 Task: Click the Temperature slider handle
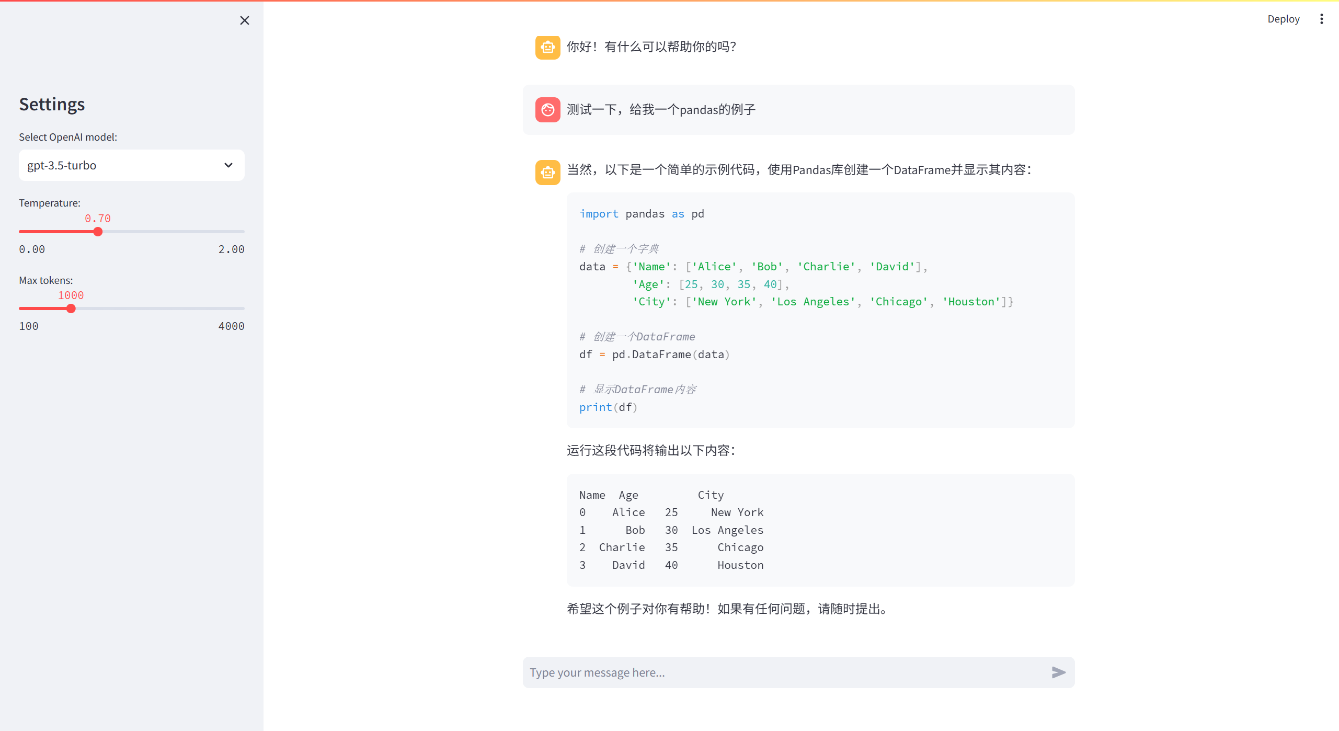click(98, 232)
